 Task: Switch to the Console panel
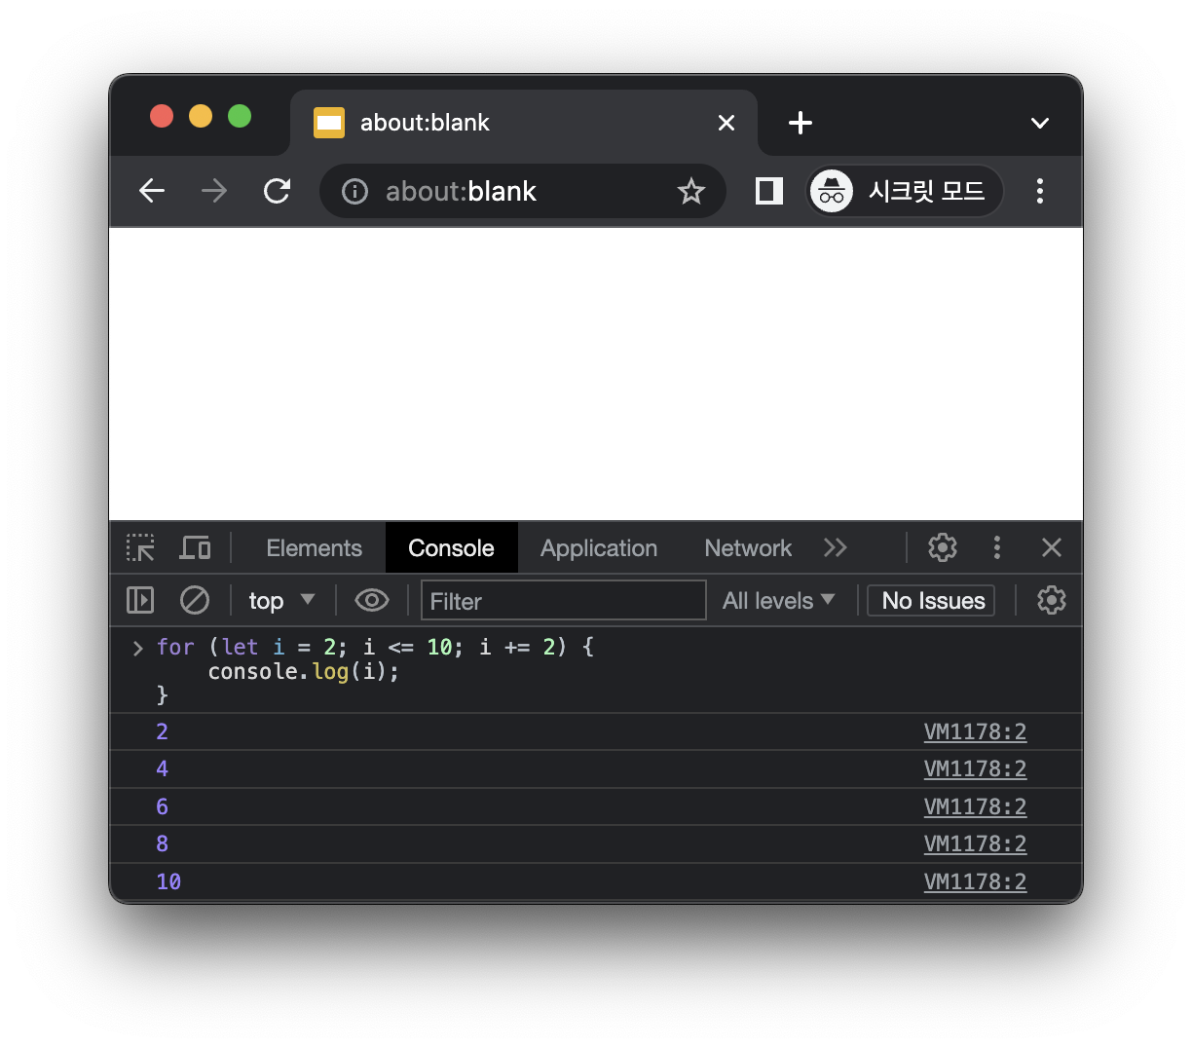coord(451,548)
